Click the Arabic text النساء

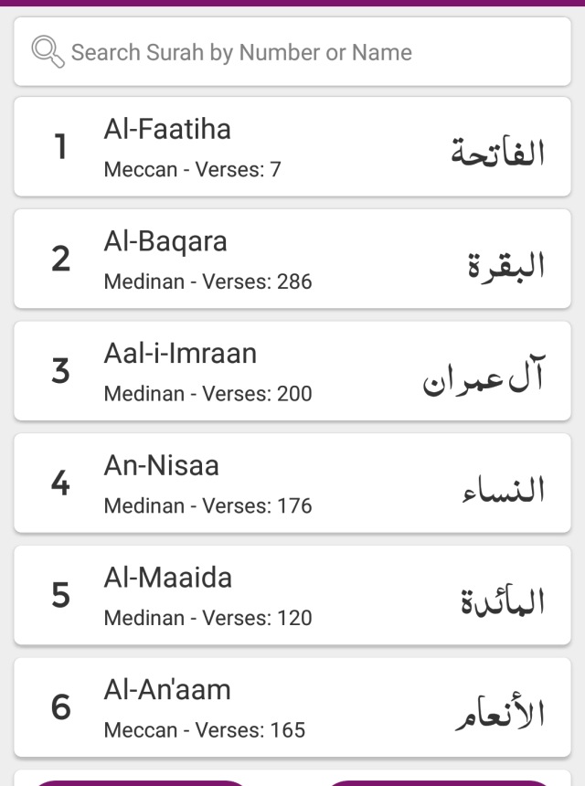(502, 489)
